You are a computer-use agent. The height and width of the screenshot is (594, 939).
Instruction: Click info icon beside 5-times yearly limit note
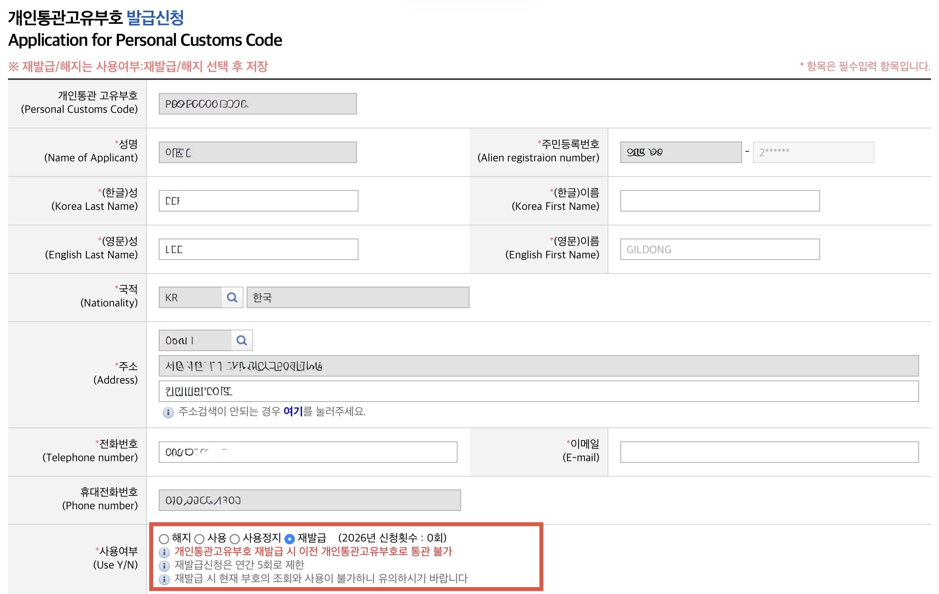pos(164,565)
